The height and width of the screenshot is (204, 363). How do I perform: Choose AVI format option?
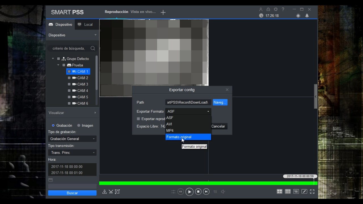[x=188, y=124]
